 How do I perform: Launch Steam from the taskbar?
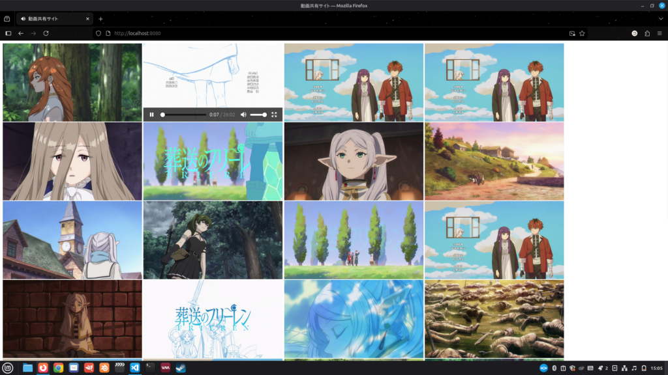(x=181, y=368)
